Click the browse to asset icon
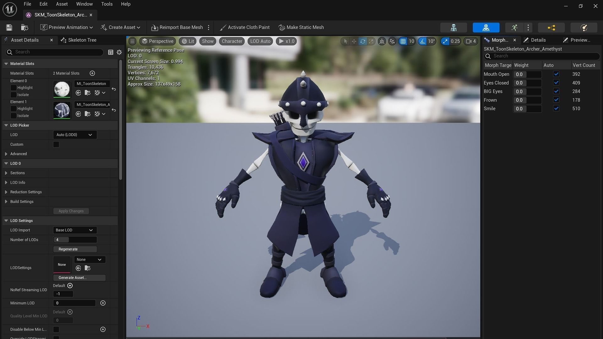Viewport: 603px width, 339px height. tap(24, 28)
